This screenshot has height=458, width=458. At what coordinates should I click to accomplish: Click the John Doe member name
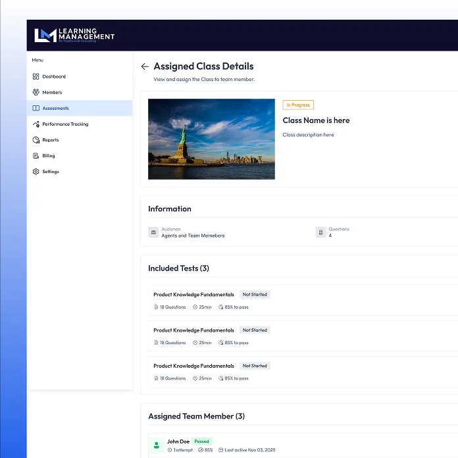pyautogui.click(x=178, y=442)
